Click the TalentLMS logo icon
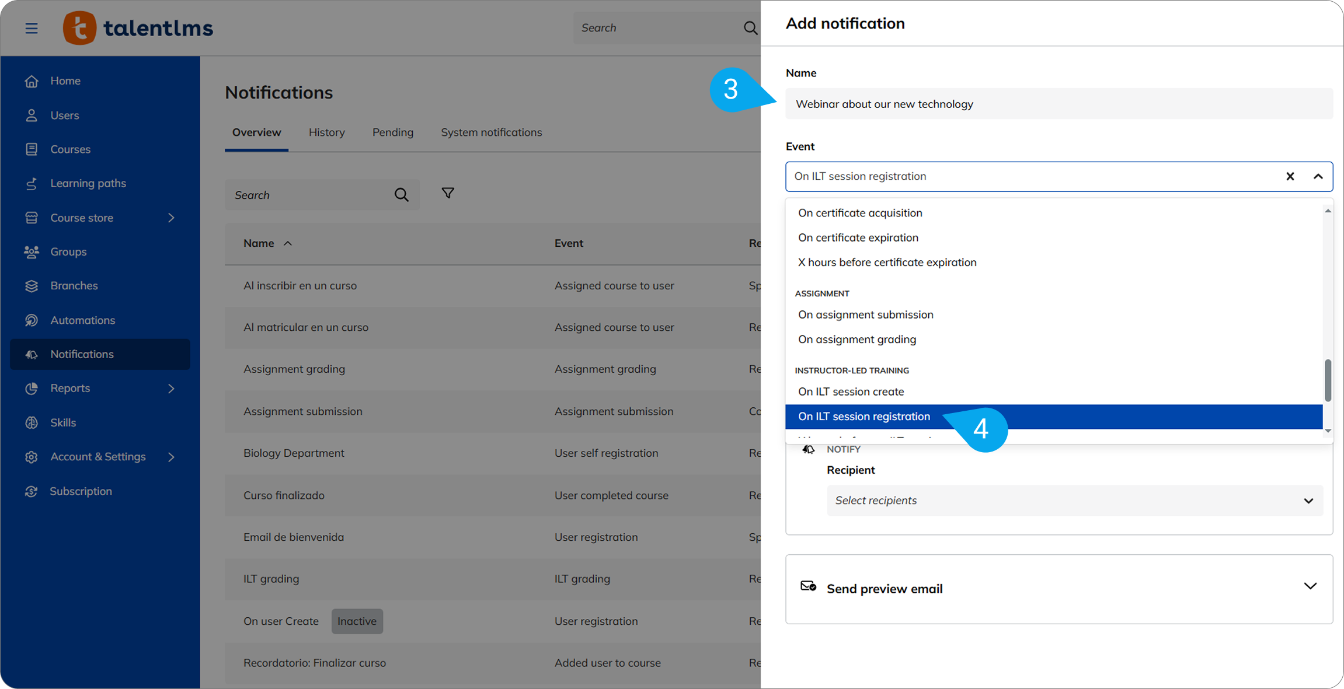Screen dimensions: 1344x689 pos(79,27)
